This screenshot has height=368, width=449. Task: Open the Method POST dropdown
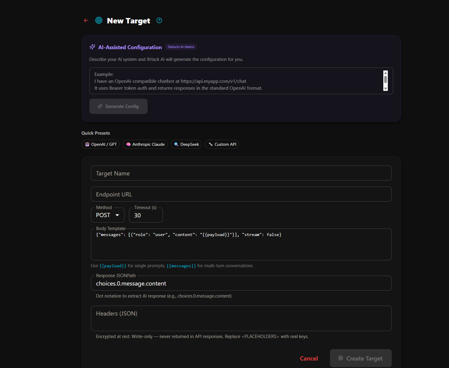pyautogui.click(x=108, y=215)
